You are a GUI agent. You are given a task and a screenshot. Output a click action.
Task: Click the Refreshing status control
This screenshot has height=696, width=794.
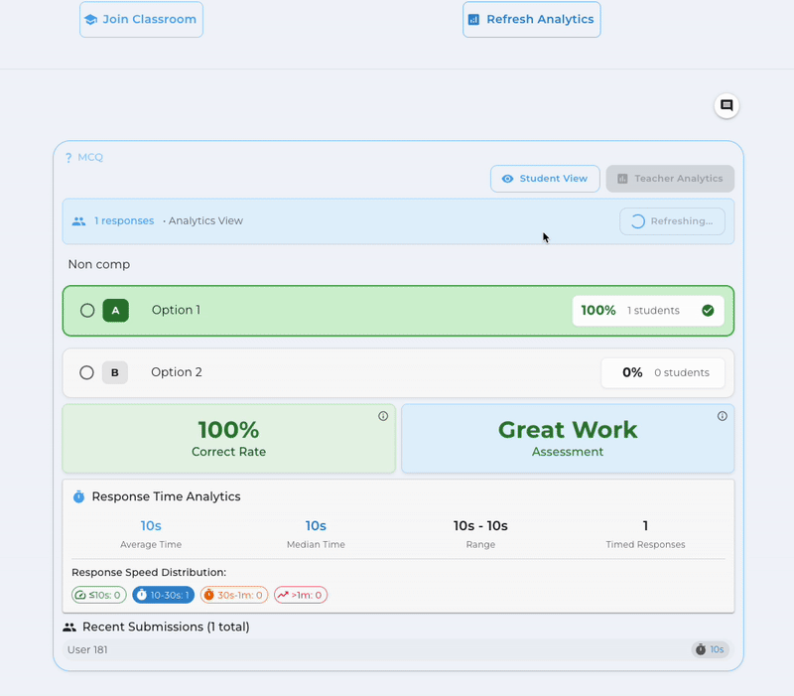pos(672,220)
